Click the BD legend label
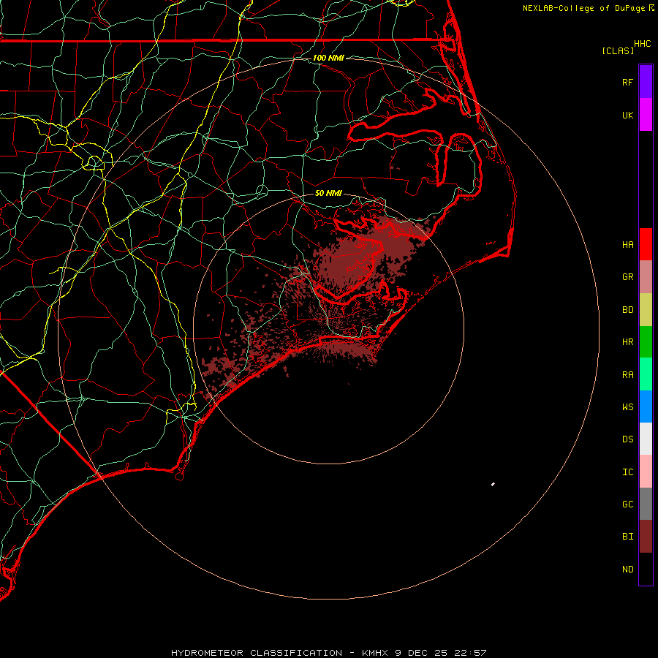Viewport: 658px width, 658px height. pos(627,310)
